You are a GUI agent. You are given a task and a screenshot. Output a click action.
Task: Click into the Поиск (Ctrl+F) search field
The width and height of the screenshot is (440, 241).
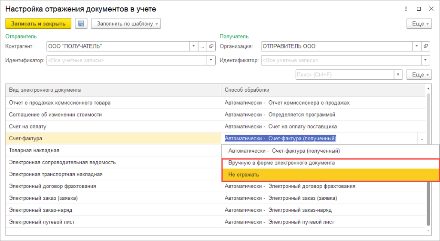click(345, 75)
